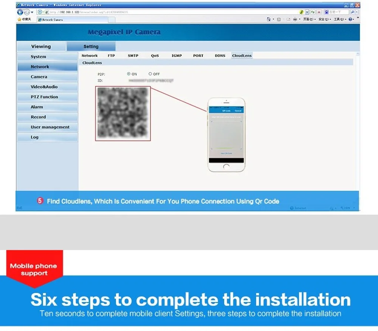Screen dimensions: 378x331
Task: Click the Read mail icon in command bar
Action: (x=288, y=19)
